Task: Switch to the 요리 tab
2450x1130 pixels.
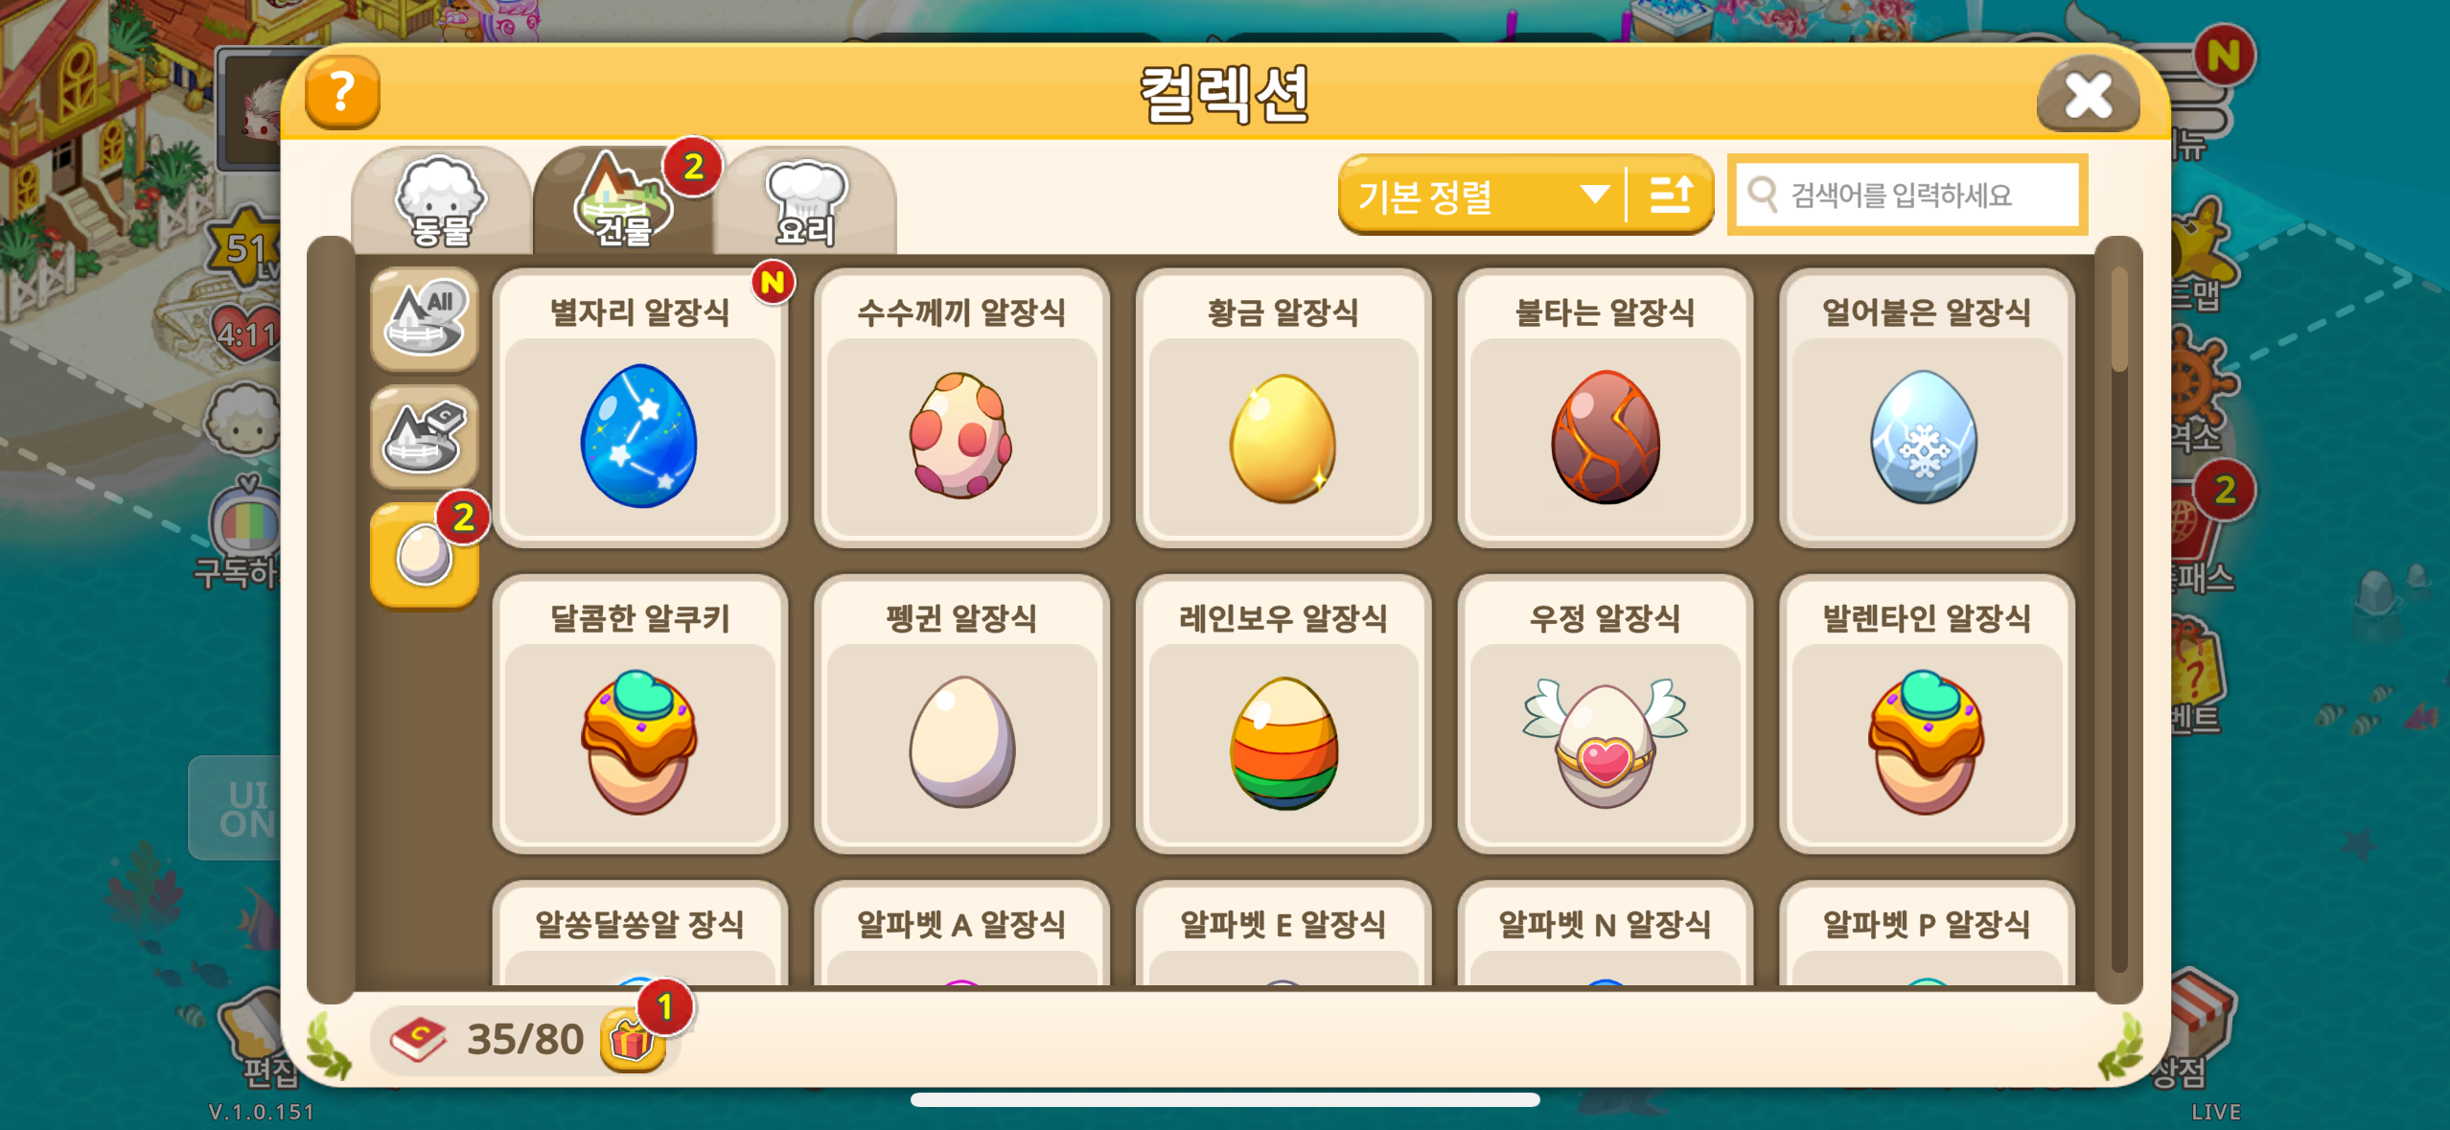Action: point(805,200)
